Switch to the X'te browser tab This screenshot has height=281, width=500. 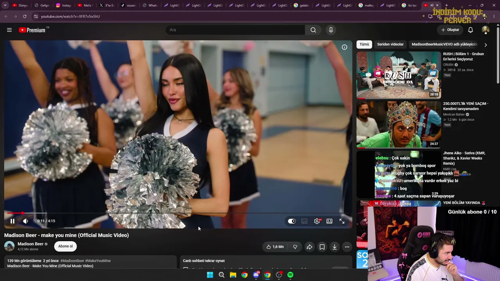(x=107, y=5)
